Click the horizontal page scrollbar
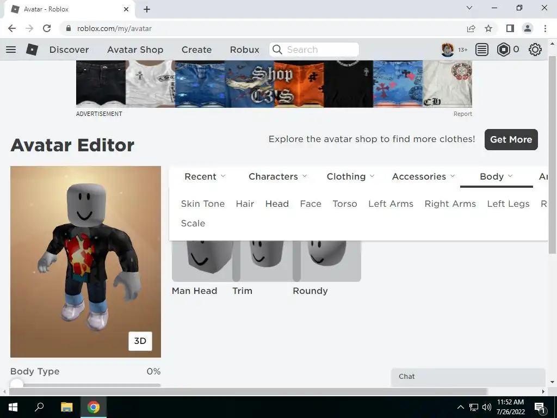The height and width of the screenshot is (418, 557). [x=249, y=391]
